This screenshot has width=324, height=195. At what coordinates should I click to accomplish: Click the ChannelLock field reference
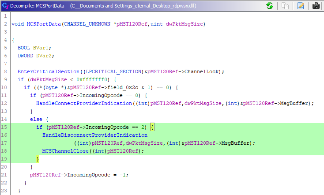pyautogui.click(x=201, y=71)
